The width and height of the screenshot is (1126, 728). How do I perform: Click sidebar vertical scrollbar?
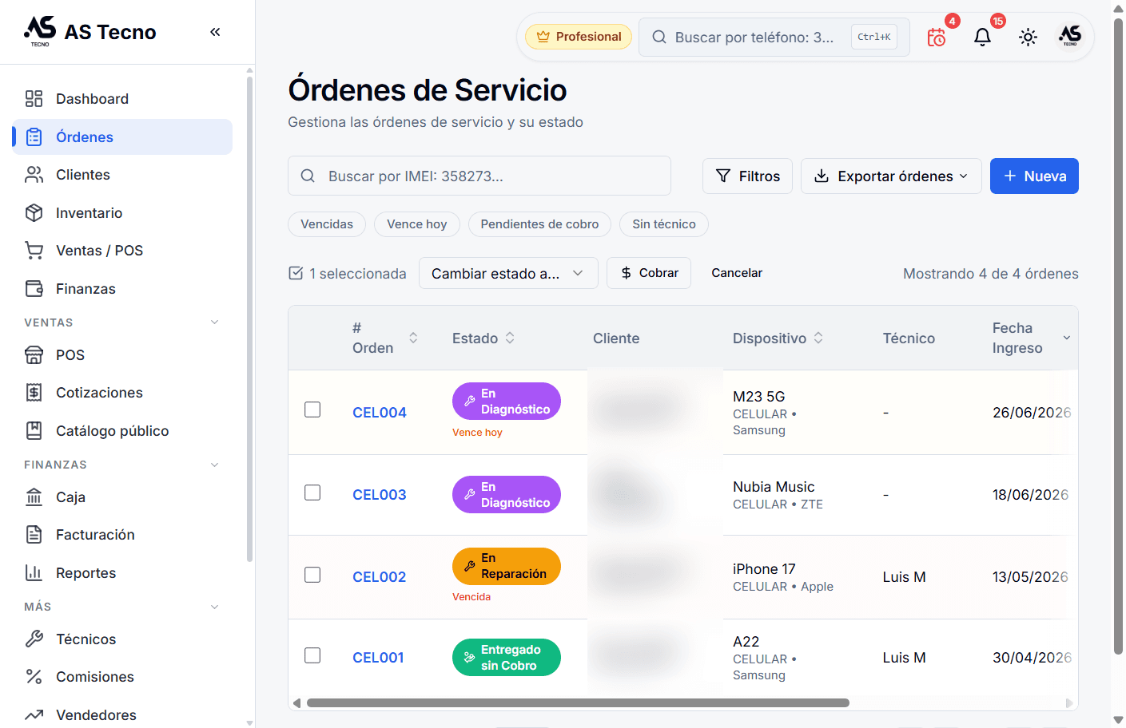click(x=249, y=319)
